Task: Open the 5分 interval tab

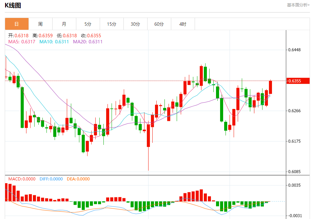Action: tap(88, 24)
